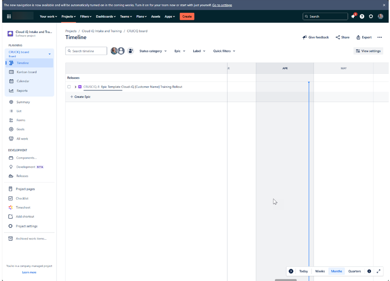Open the Plans menu
390x281 pixels.
tap(141, 16)
